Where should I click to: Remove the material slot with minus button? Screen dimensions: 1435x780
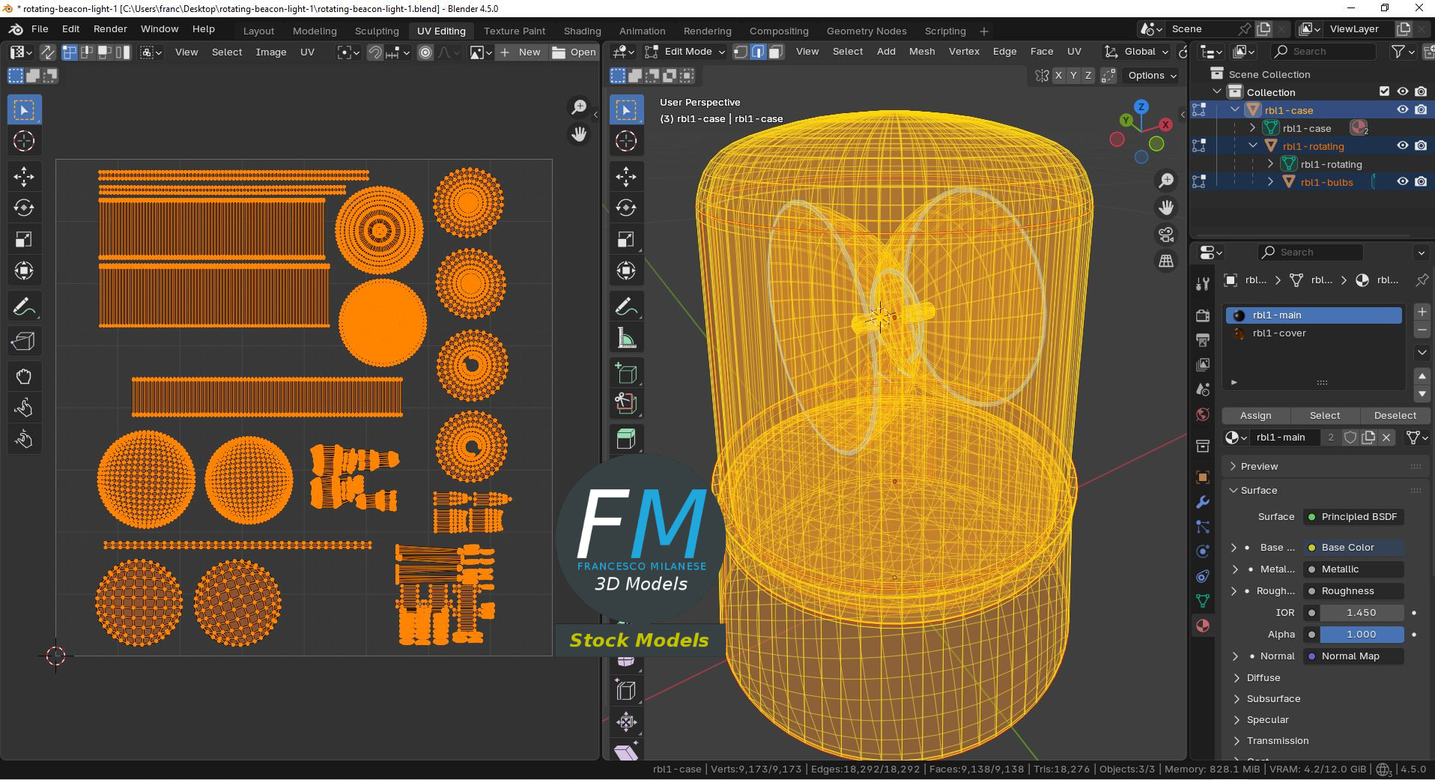coord(1422,330)
